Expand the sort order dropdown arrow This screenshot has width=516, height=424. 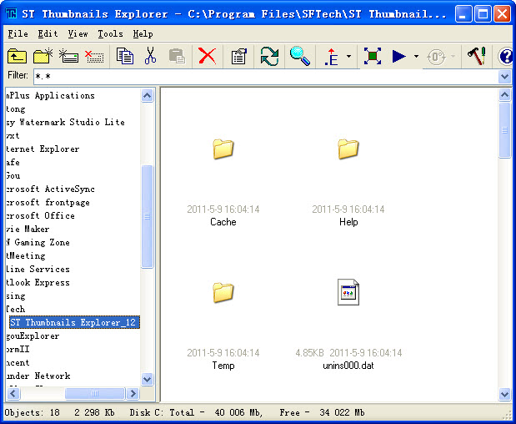click(348, 57)
